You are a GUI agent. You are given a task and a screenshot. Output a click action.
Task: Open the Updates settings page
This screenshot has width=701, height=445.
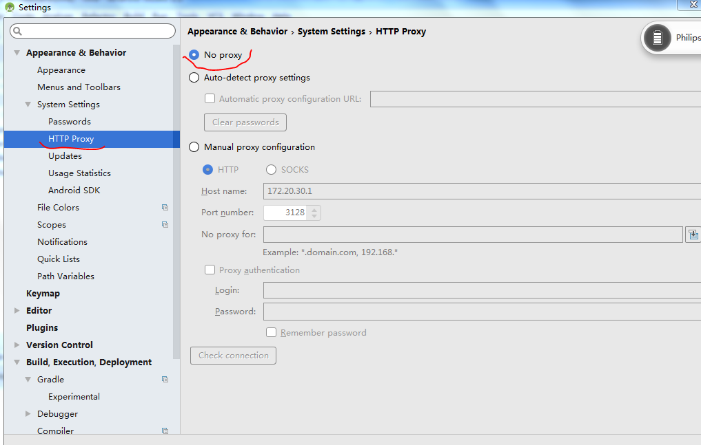tap(65, 156)
